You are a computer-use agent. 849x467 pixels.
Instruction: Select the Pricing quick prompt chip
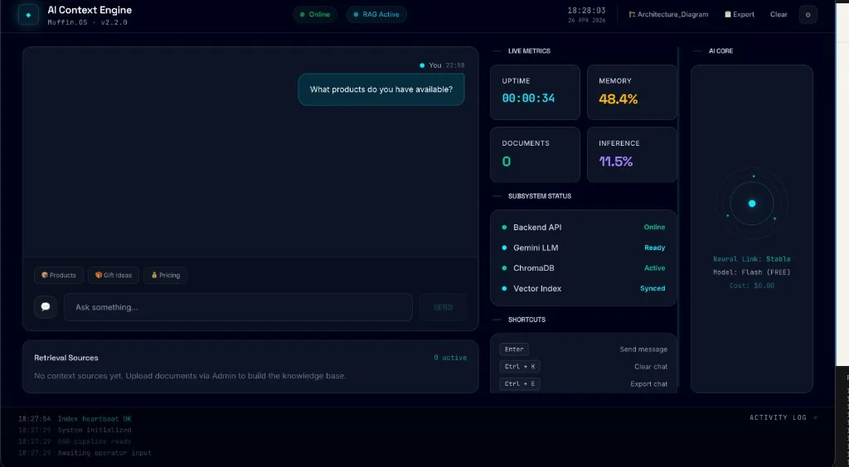point(165,275)
